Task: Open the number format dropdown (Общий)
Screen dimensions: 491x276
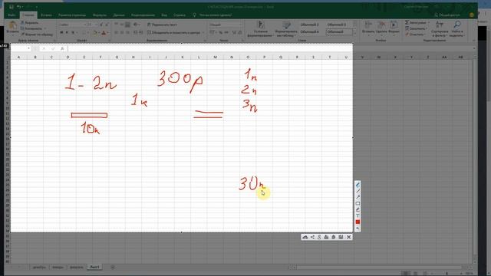Action: pos(240,25)
